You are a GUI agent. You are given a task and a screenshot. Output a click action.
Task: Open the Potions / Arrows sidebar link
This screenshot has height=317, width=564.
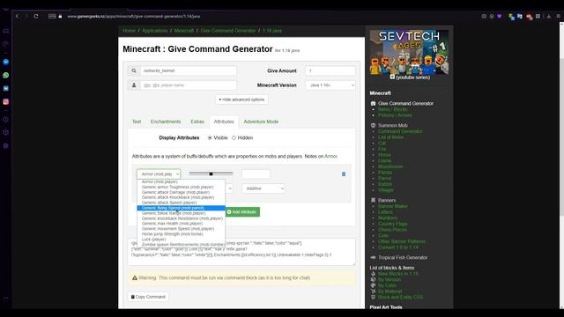[x=395, y=115]
